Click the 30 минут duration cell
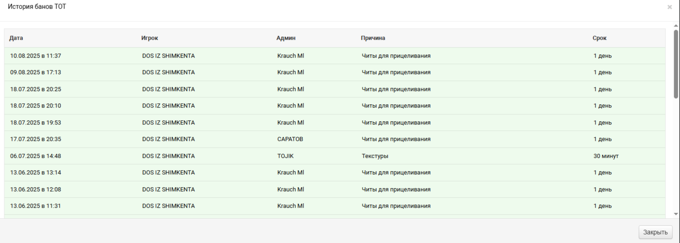Screen dimensions: 680x243 point(606,156)
